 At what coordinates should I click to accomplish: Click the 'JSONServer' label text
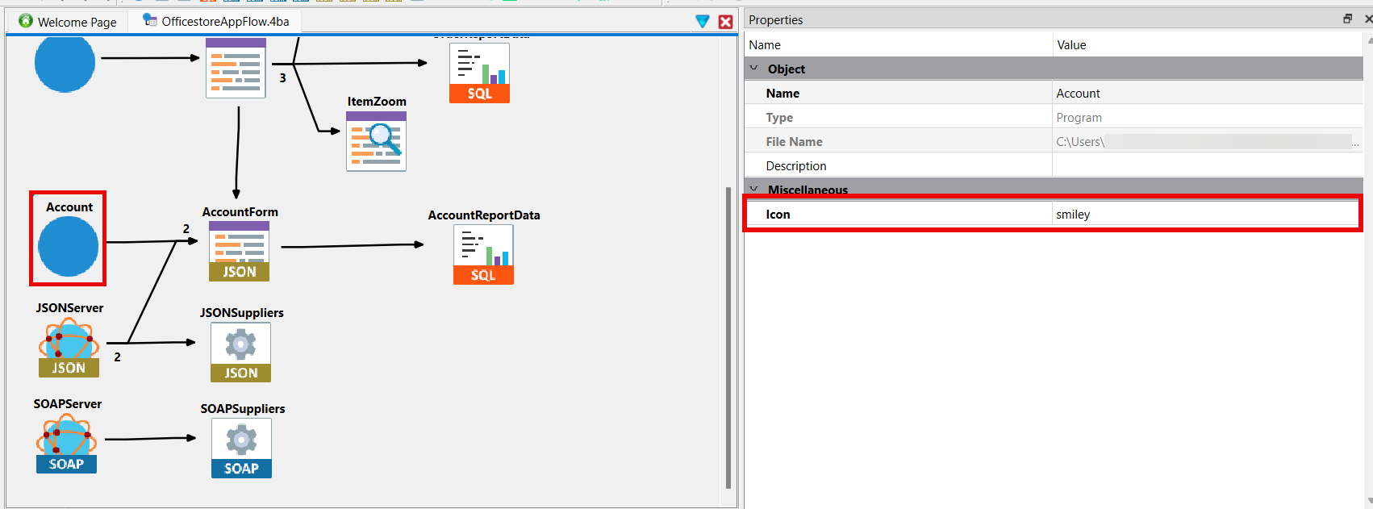(69, 308)
